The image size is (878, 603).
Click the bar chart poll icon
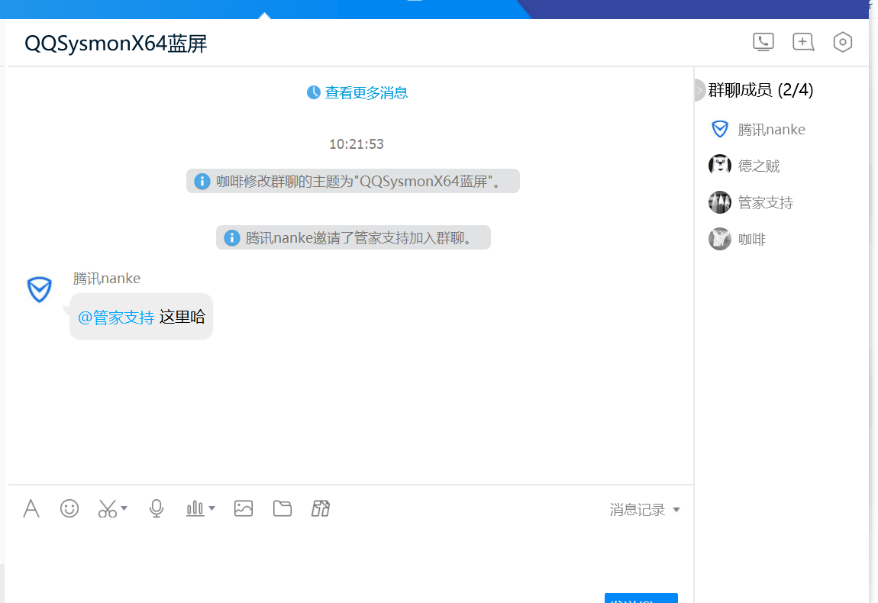click(195, 508)
